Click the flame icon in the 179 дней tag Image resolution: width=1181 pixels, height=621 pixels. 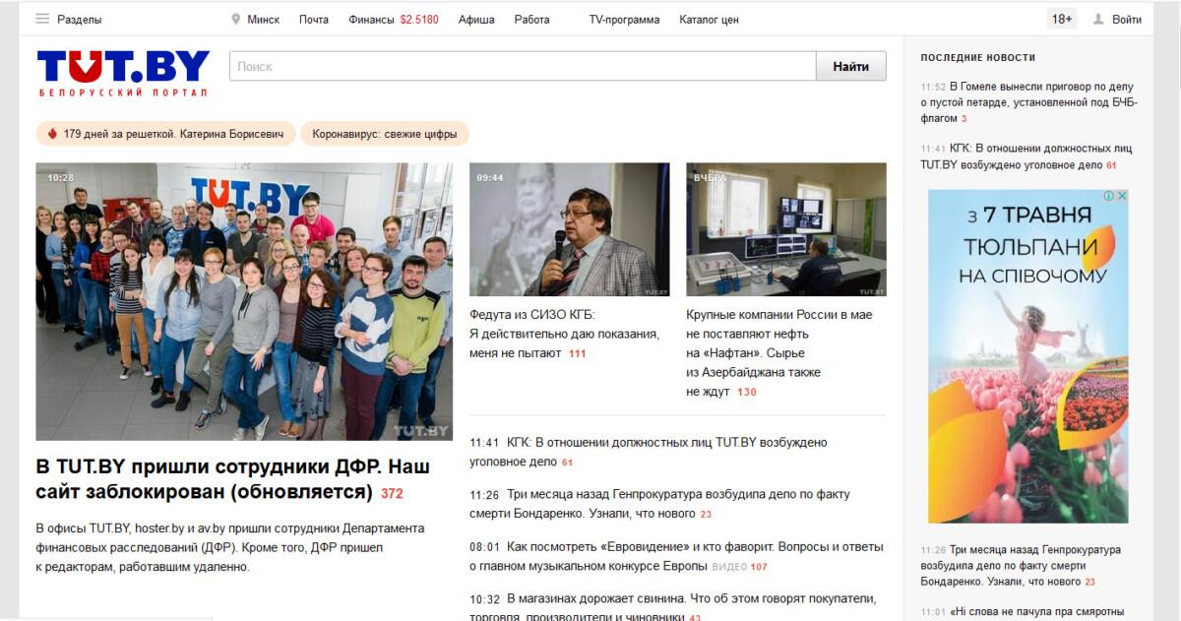[53, 134]
